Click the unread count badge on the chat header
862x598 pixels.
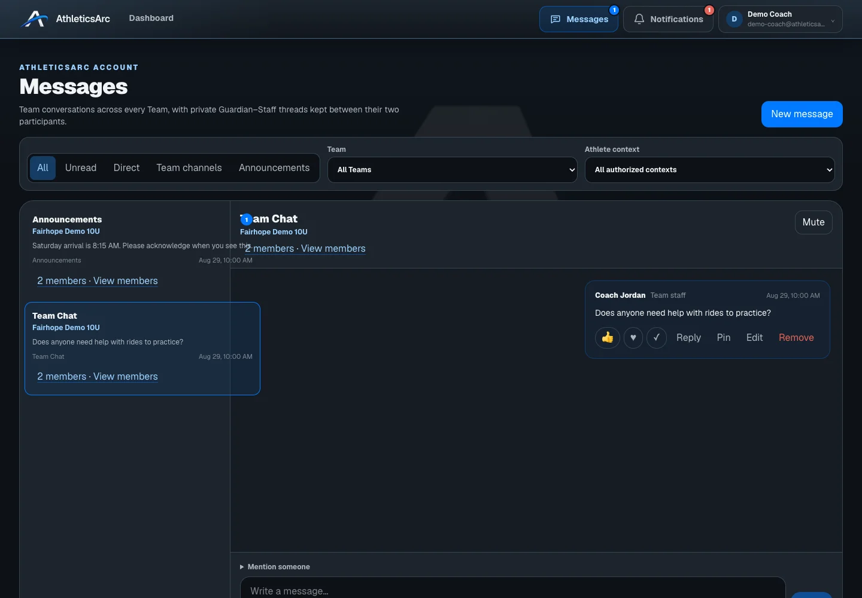click(246, 219)
